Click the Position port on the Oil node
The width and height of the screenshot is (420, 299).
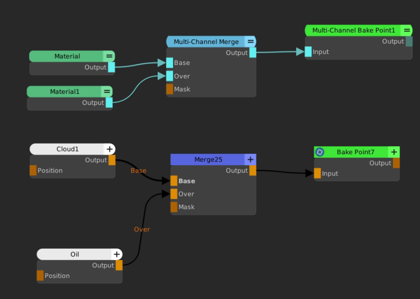click(x=40, y=275)
